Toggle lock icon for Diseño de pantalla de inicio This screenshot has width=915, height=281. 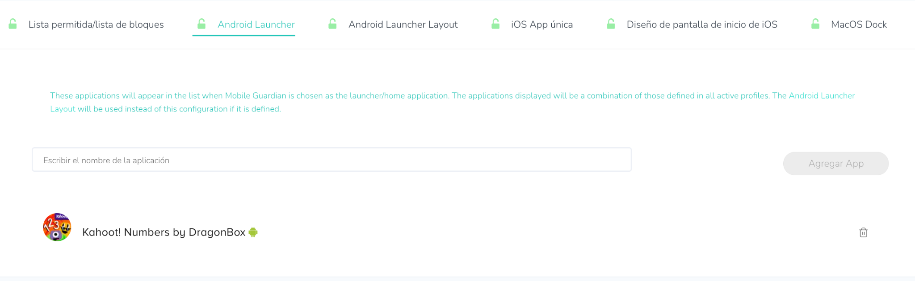coord(611,24)
